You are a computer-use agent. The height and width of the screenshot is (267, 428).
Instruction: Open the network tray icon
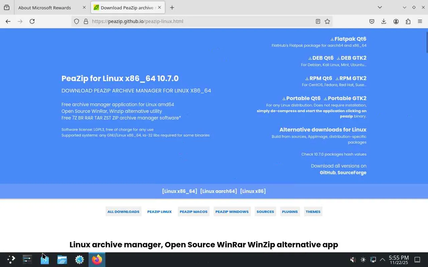tap(373, 260)
